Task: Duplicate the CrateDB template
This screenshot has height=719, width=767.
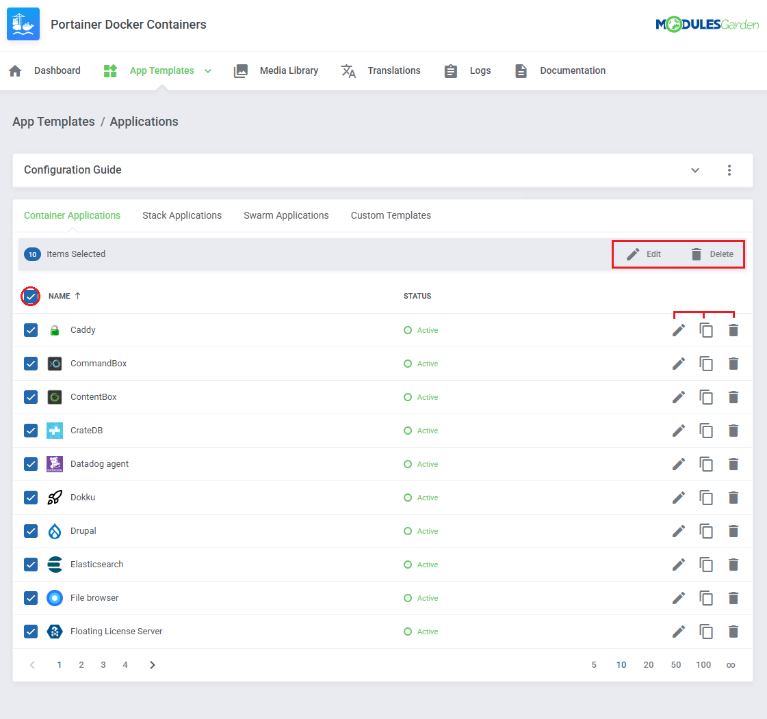Action: [706, 431]
